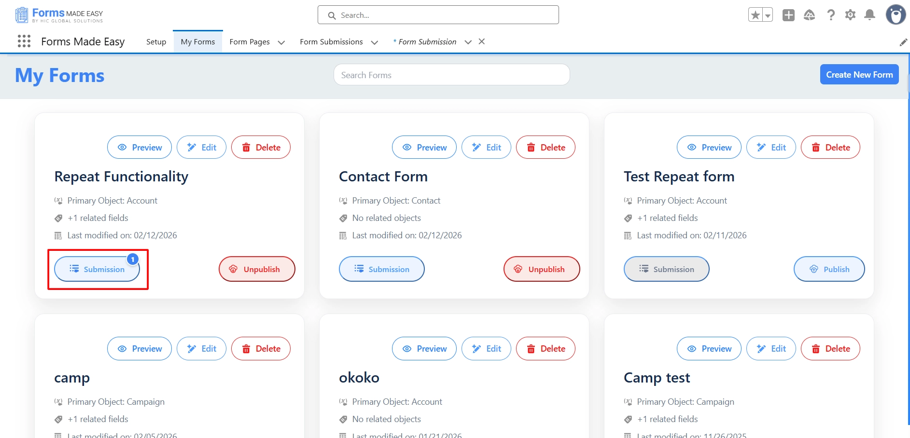This screenshot has width=910, height=438.
Task: Click the Create New Form button
Action: (859, 75)
